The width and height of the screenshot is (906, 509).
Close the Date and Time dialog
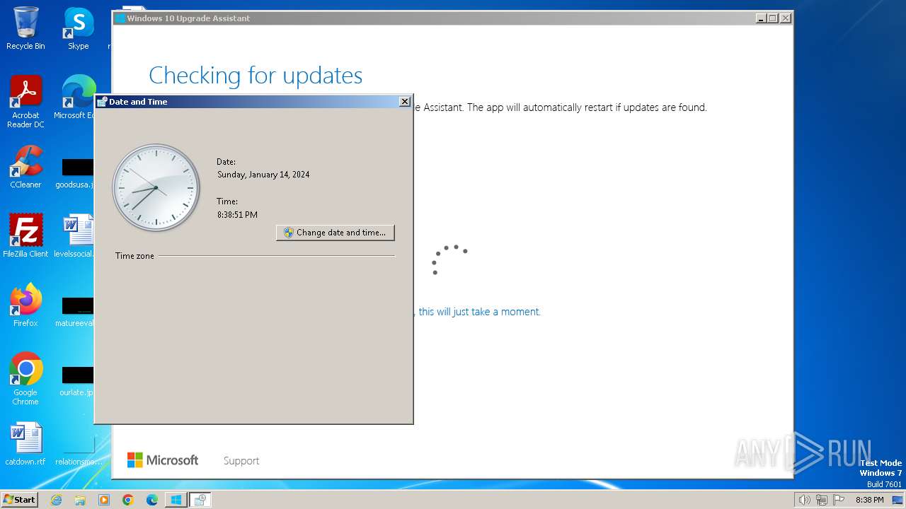click(405, 102)
